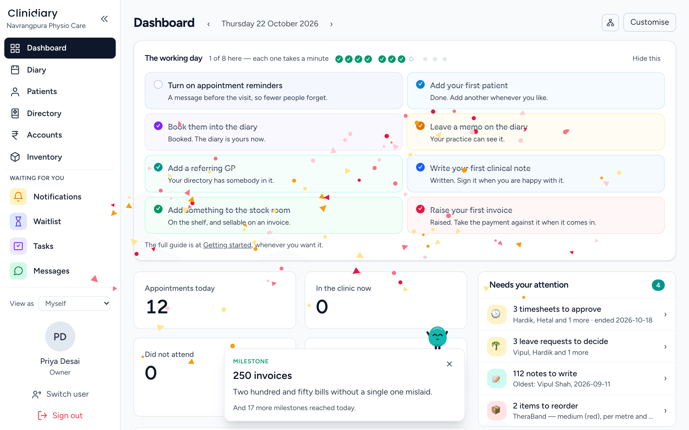Click 'Hide this' on working day panel
Screen dimensions: 689x430
[646, 58]
